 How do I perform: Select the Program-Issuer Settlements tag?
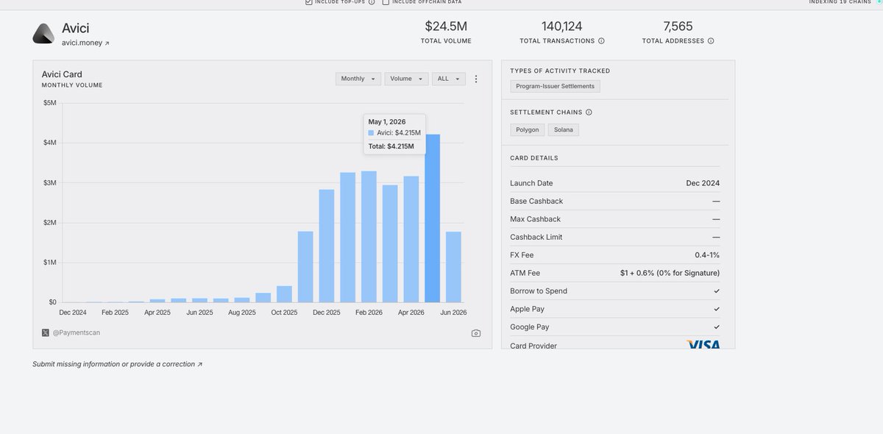point(556,86)
